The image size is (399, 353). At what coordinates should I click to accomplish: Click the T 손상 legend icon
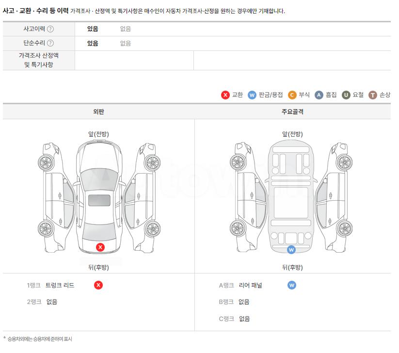[x=373, y=95]
